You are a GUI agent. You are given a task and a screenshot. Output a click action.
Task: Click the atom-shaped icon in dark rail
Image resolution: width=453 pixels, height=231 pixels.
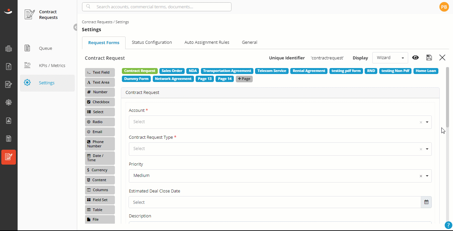point(9,102)
